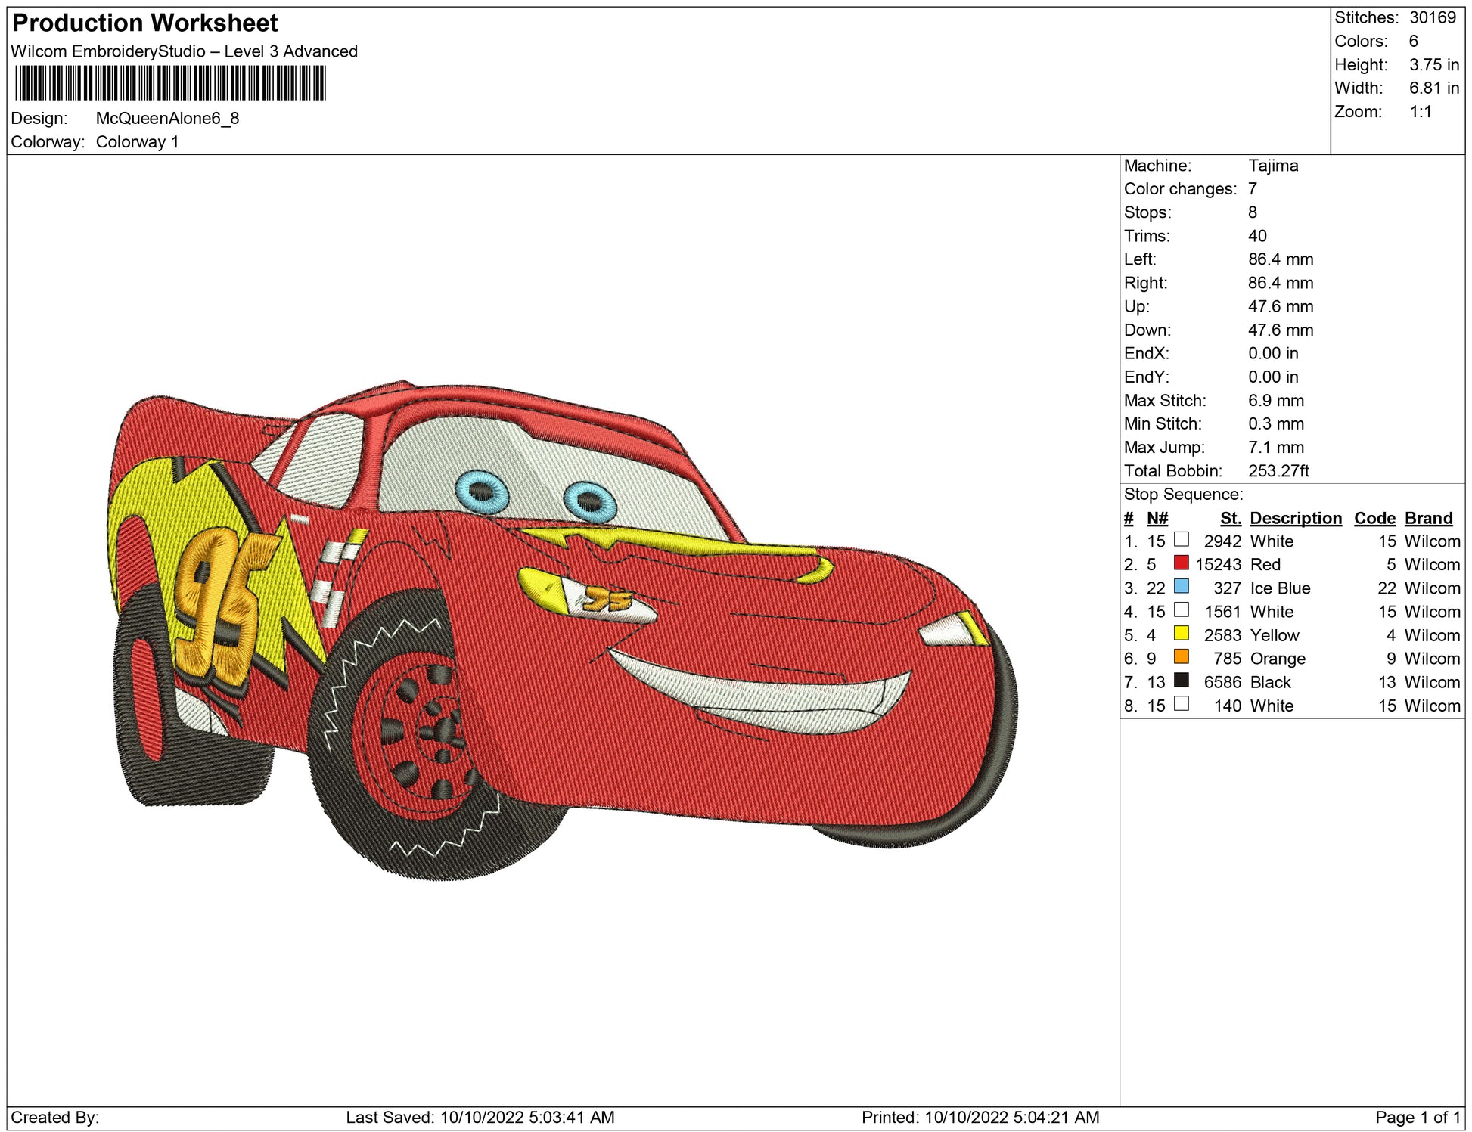Viewport: 1472px width, 1132px height.
Task: Click the McQueenAlone6_8 design name
Action: 167,118
